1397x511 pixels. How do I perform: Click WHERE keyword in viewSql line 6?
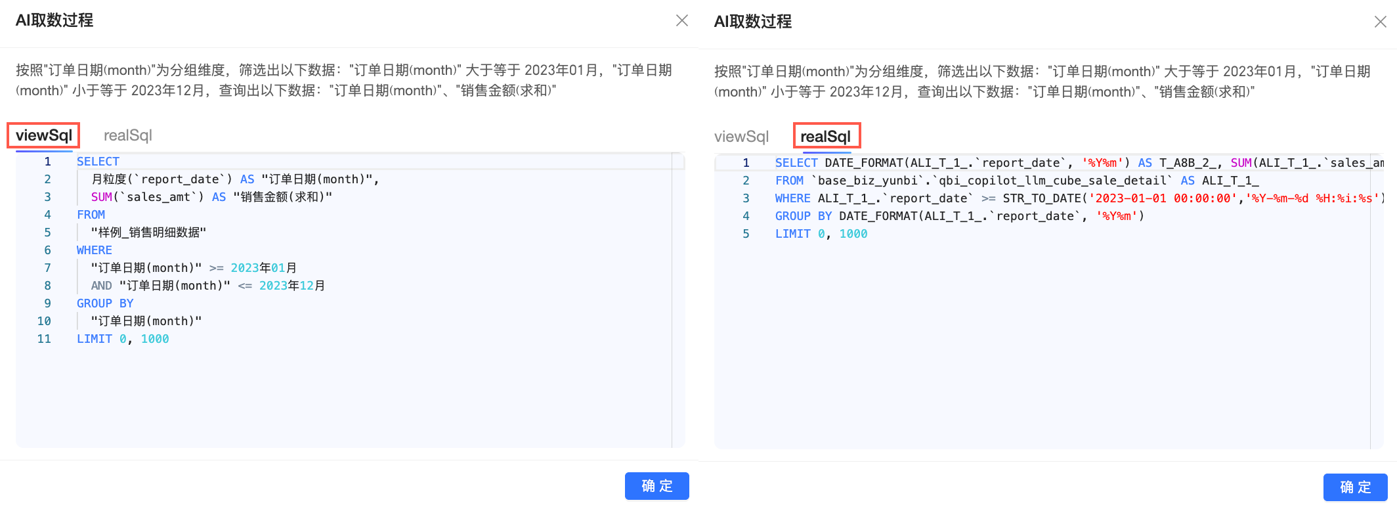95,250
